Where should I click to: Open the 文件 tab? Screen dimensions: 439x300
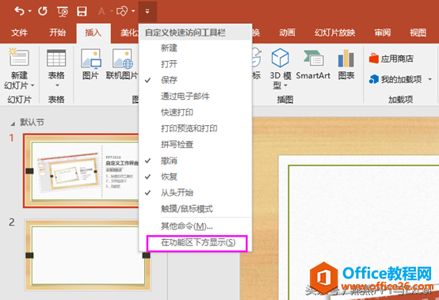pos(19,32)
